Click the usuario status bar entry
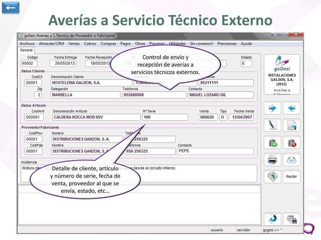 (x=217, y=230)
